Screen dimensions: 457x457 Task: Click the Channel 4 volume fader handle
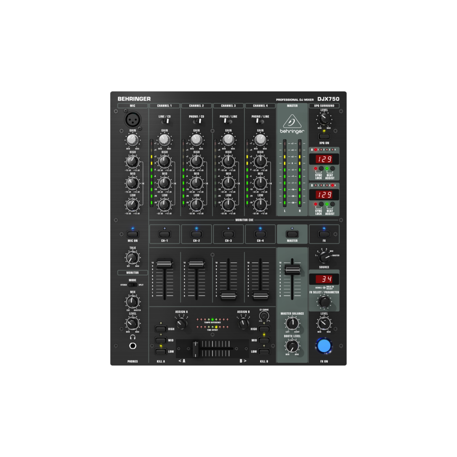[x=260, y=297]
